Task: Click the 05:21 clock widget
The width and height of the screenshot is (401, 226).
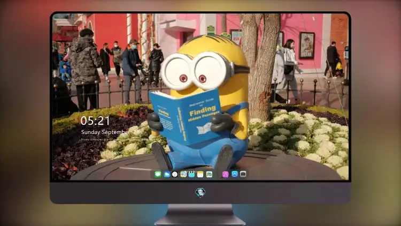Action: (x=95, y=120)
